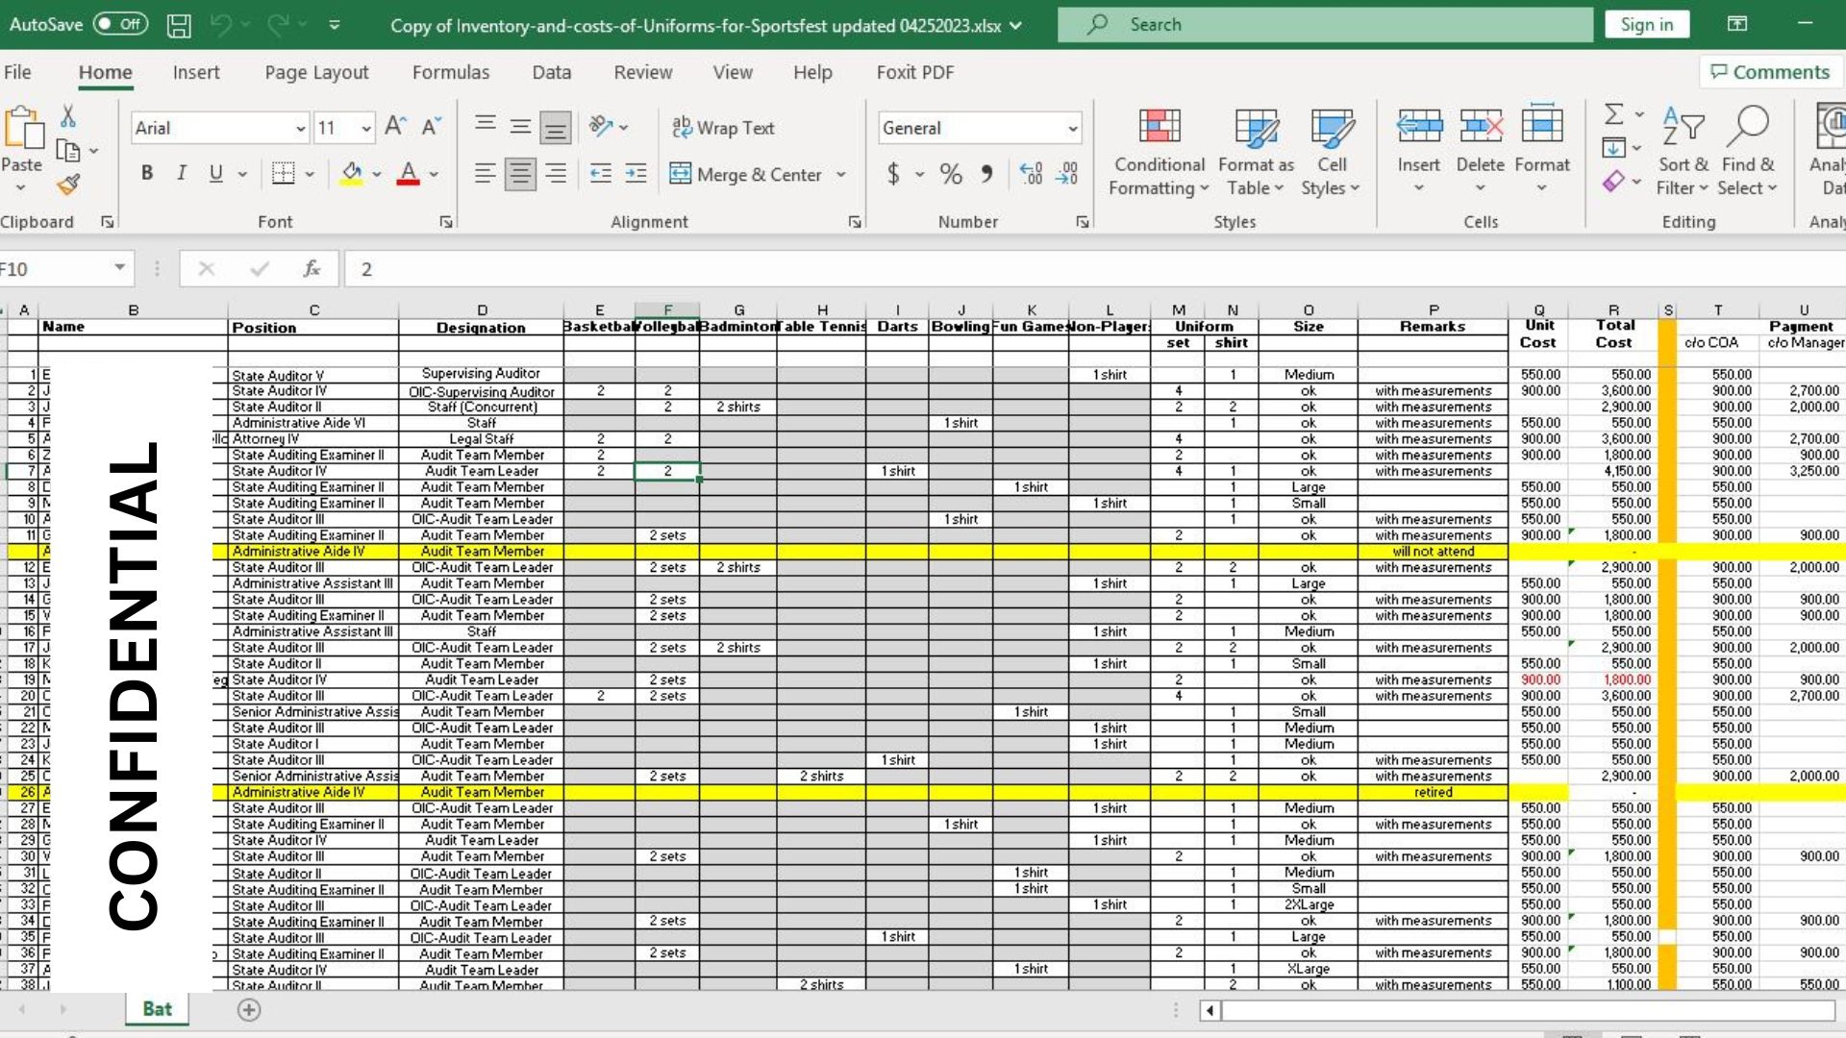Click the Home ribbon tab

point(105,72)
